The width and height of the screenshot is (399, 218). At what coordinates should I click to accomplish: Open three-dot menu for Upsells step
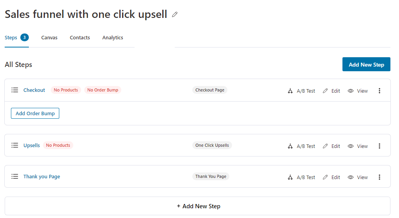[379, 146]
